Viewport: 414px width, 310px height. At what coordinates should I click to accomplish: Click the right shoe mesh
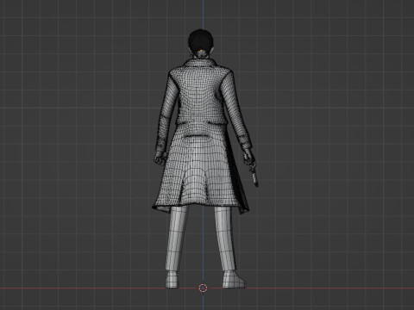(234, 279)
